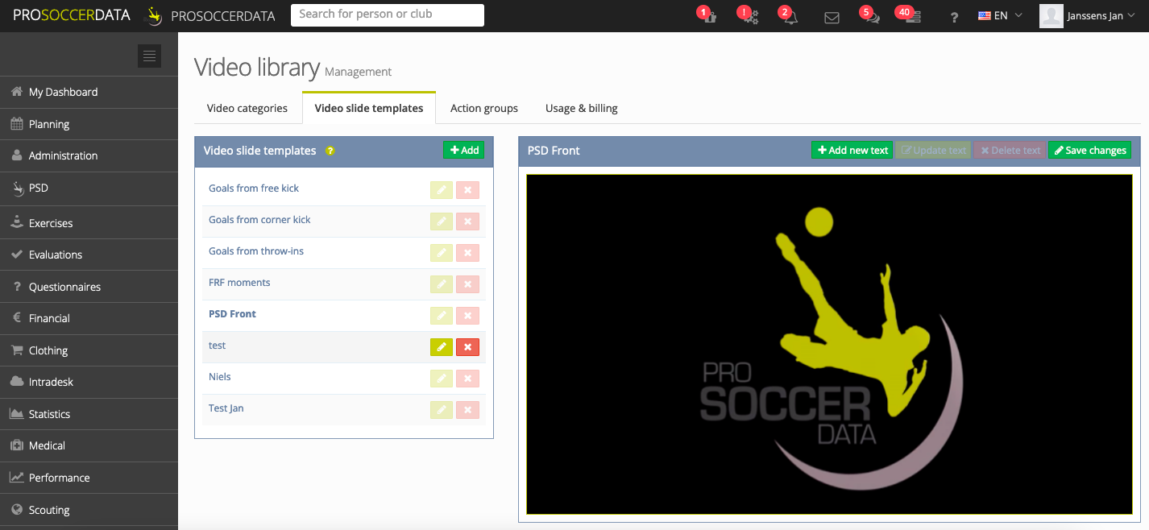Select the Video slide templates tab
The image size is (1149, 530).
[369, 108]
